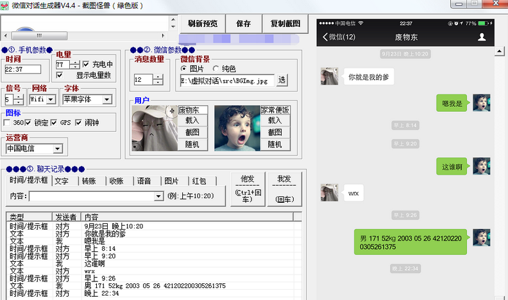The height and width of the screenshot is (300, 508).
Task: Expand the 字体 font dropdown
Action: coord(106,99)
